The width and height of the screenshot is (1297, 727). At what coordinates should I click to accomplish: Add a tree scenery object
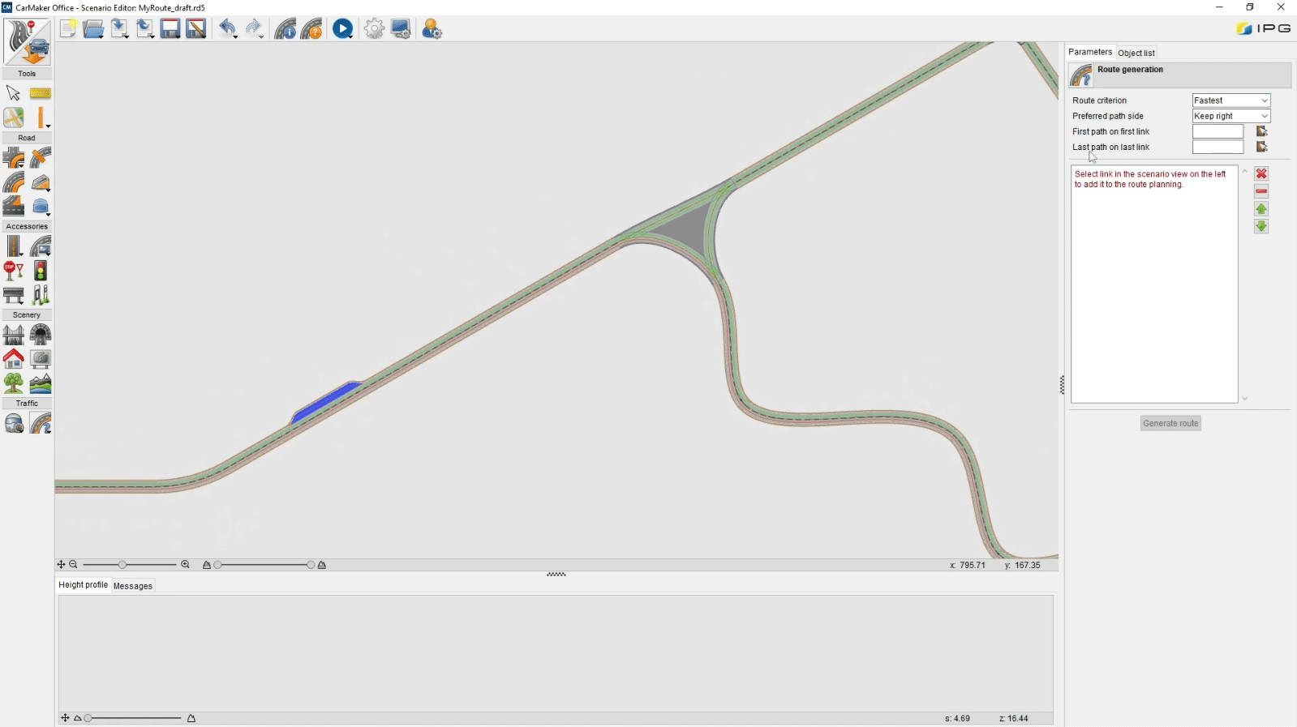[x=14, y=383]
